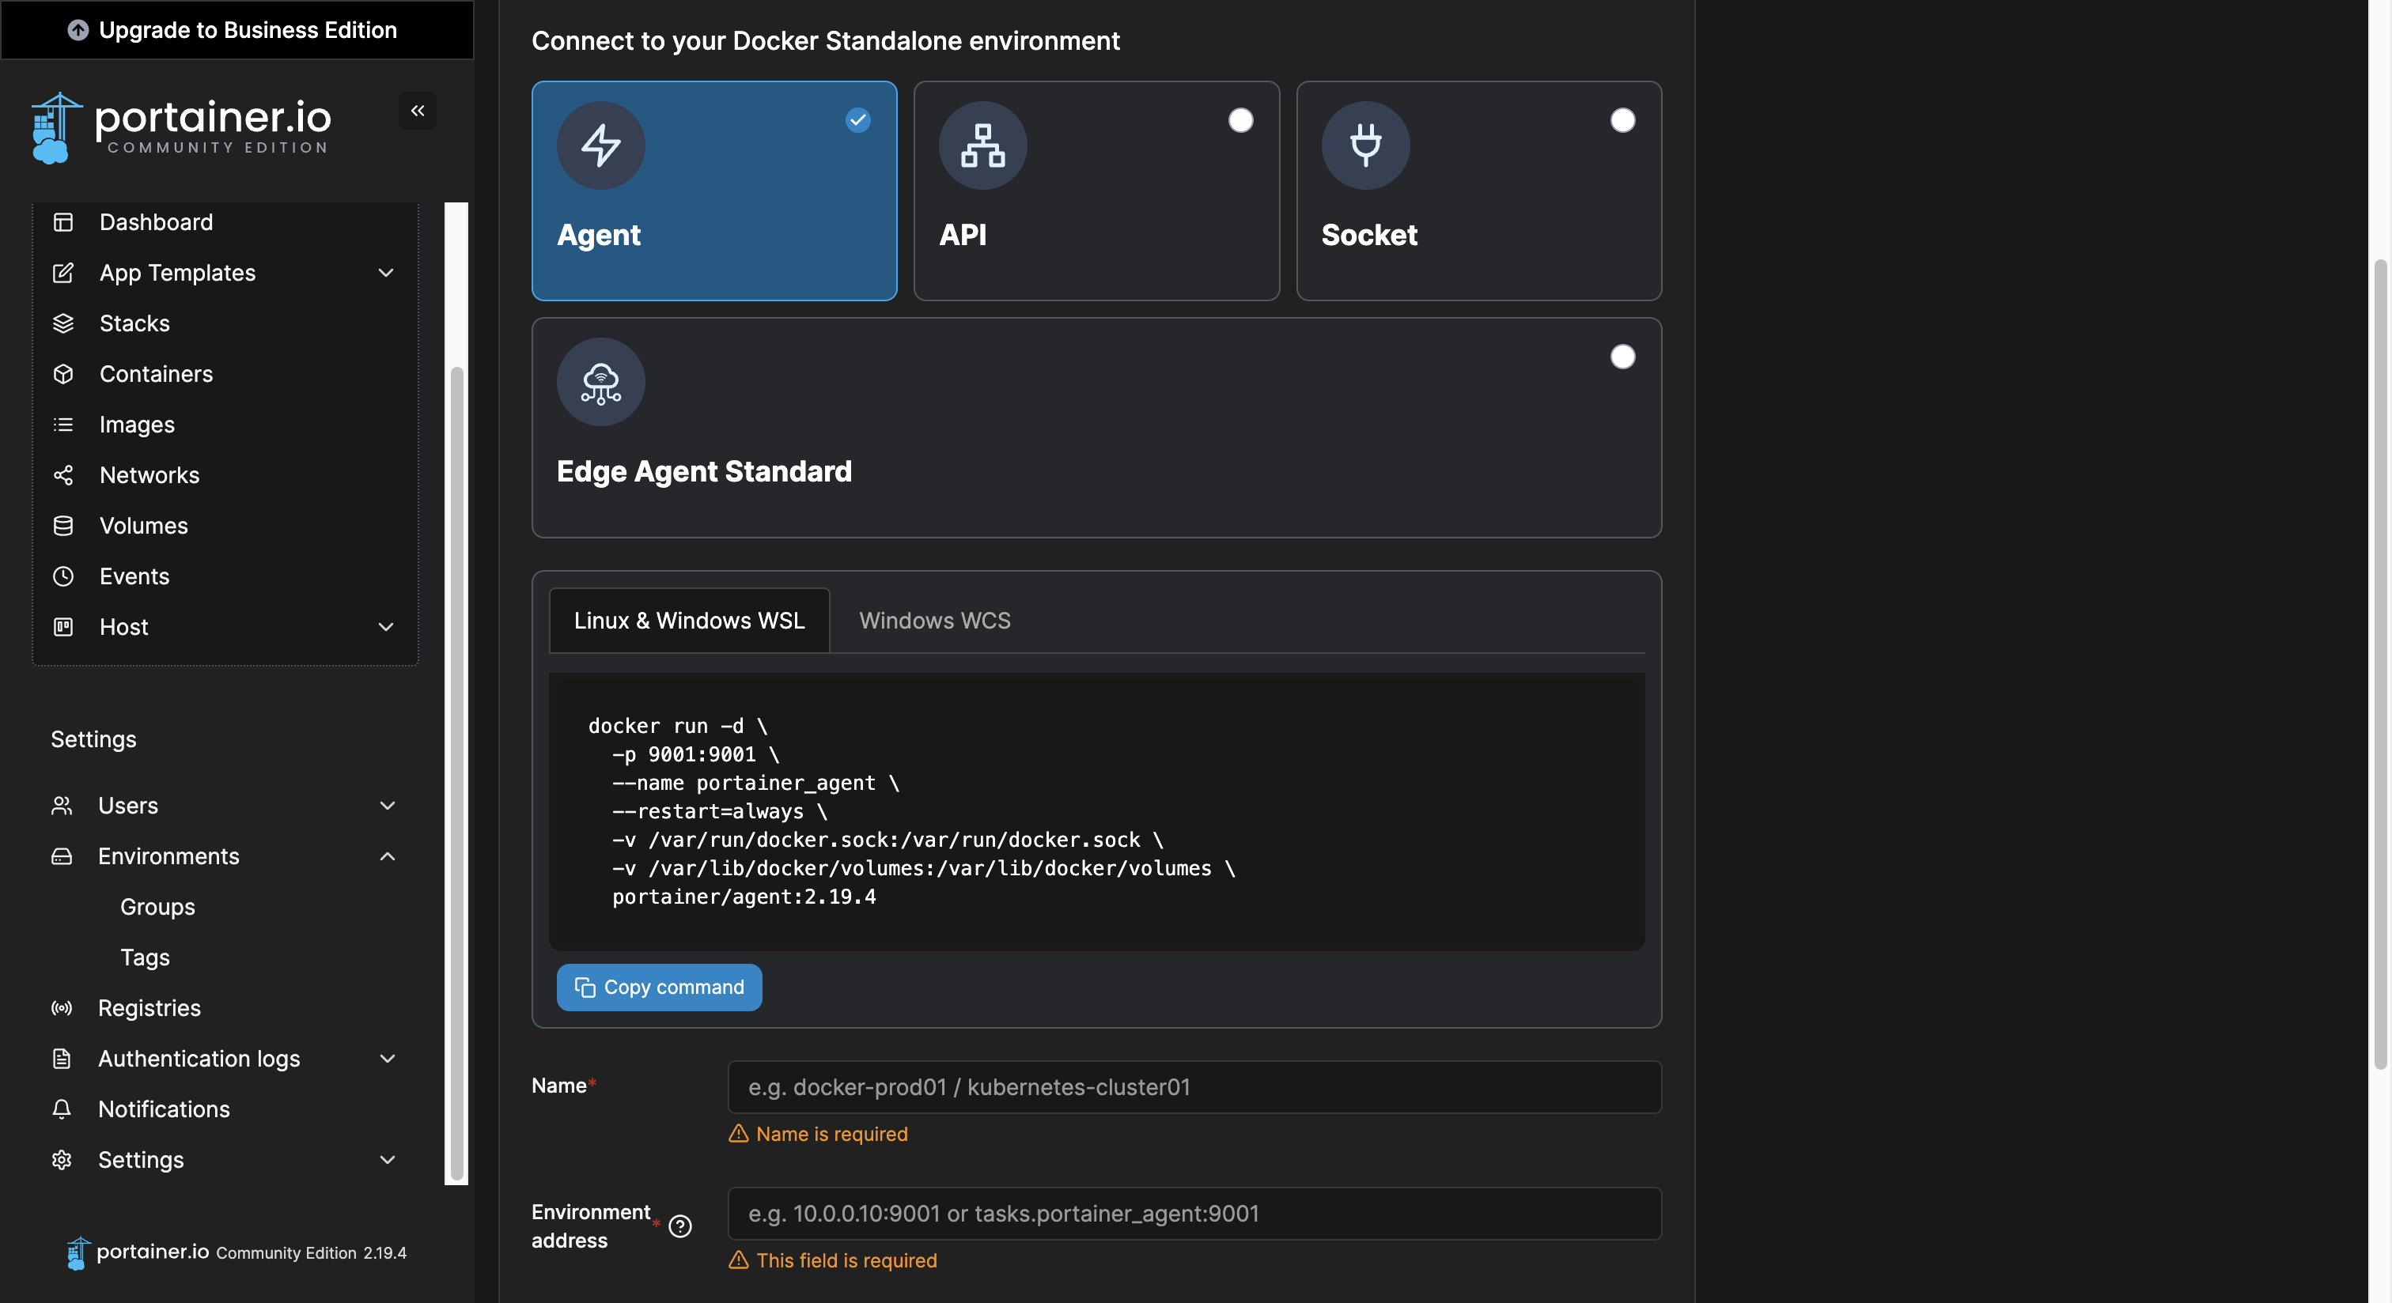Select the Agent option checkmark
The width and height of the screenshot is (2392, 1303).
(858, 119)
